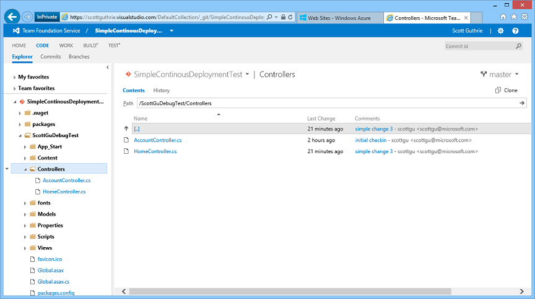Open the browser Tools gear icon

coord(524,17)
